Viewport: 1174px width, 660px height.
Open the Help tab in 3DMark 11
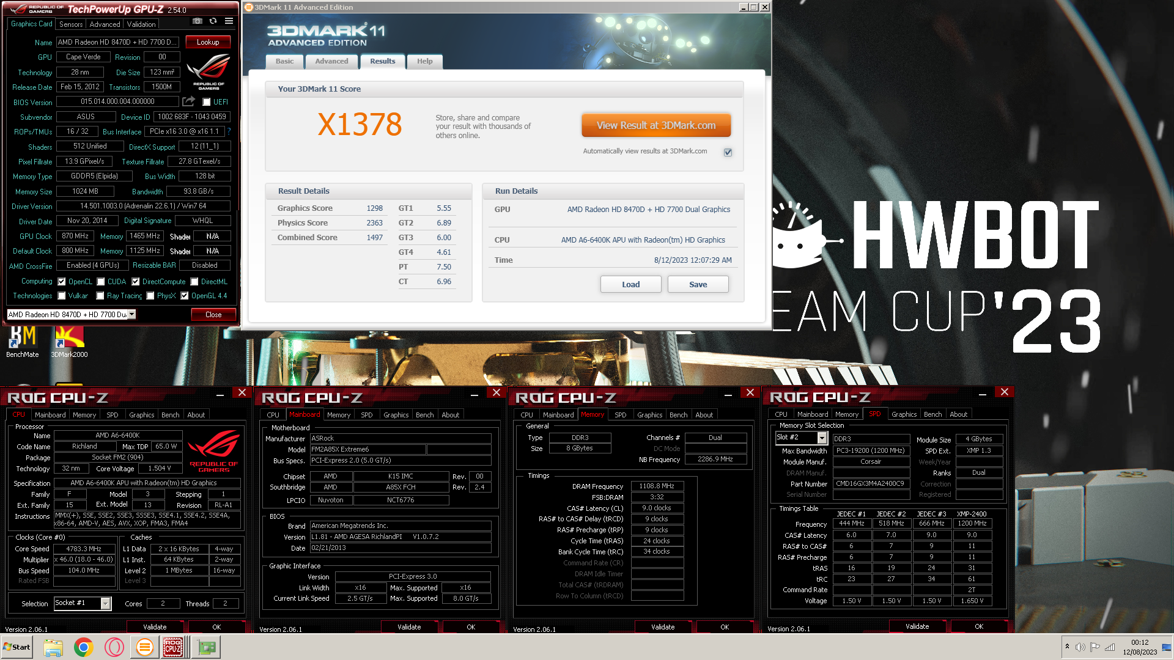click(424, 61)
